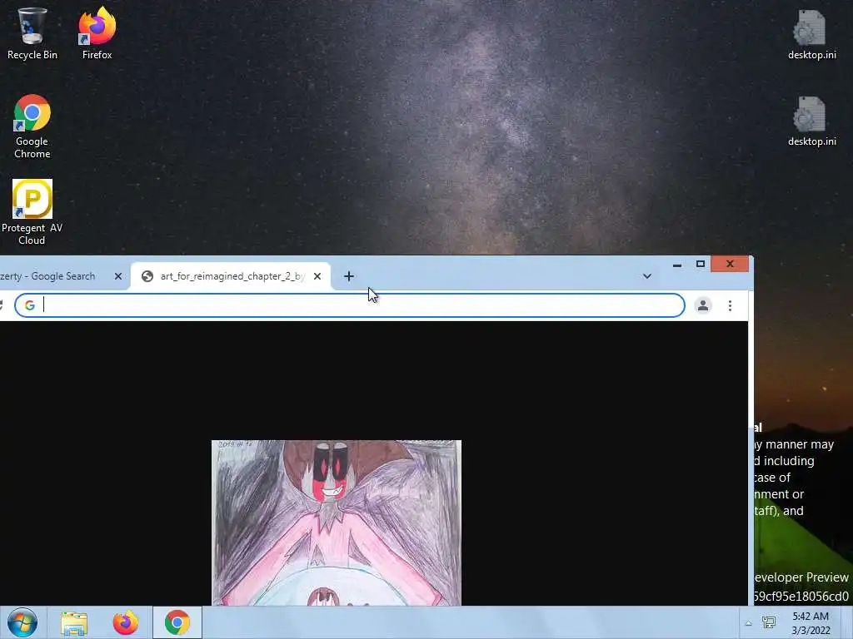The image size is (853, 639).
Task: Launch Protegent AV Cloud from the desktop
Action: pos(32,212)
